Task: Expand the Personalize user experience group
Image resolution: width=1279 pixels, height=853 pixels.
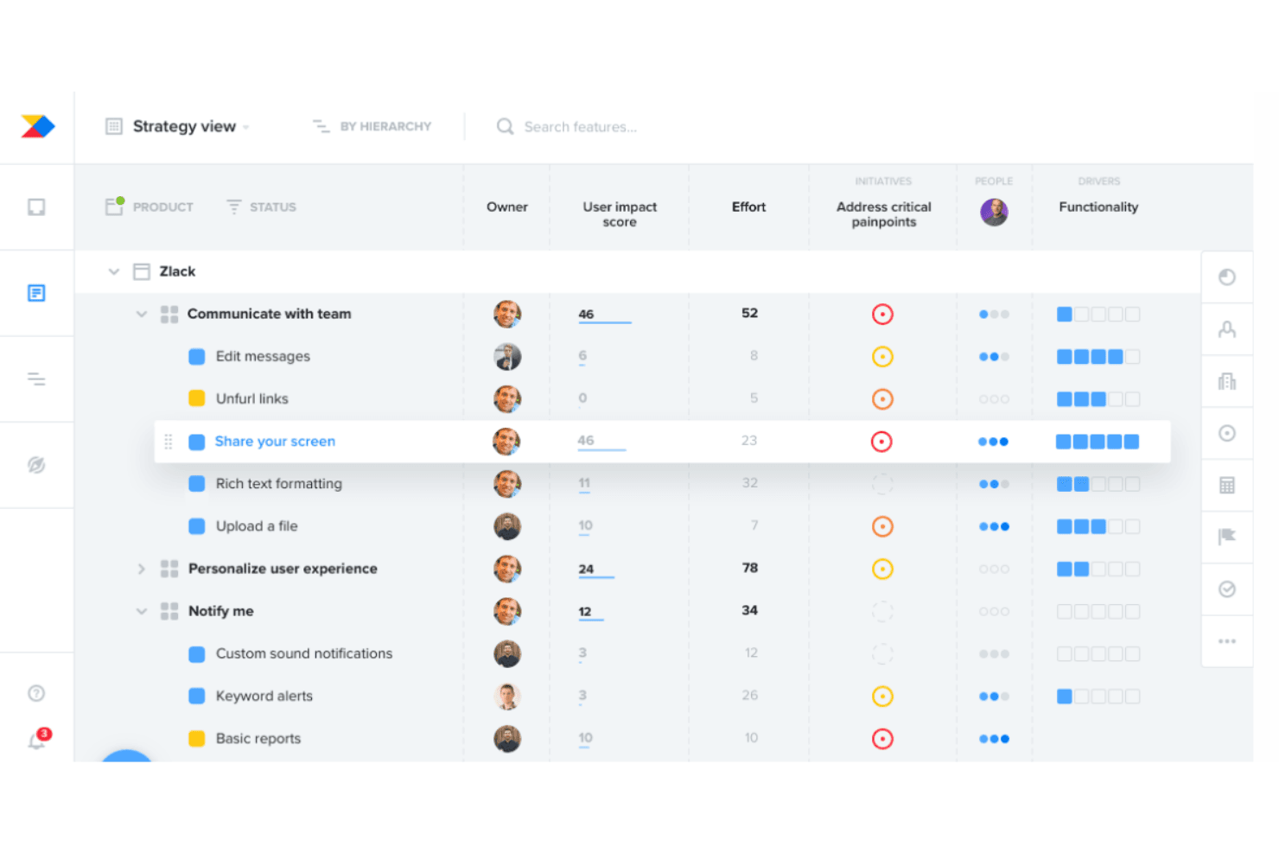Action: pyautogui.click(x=142, y=569)
